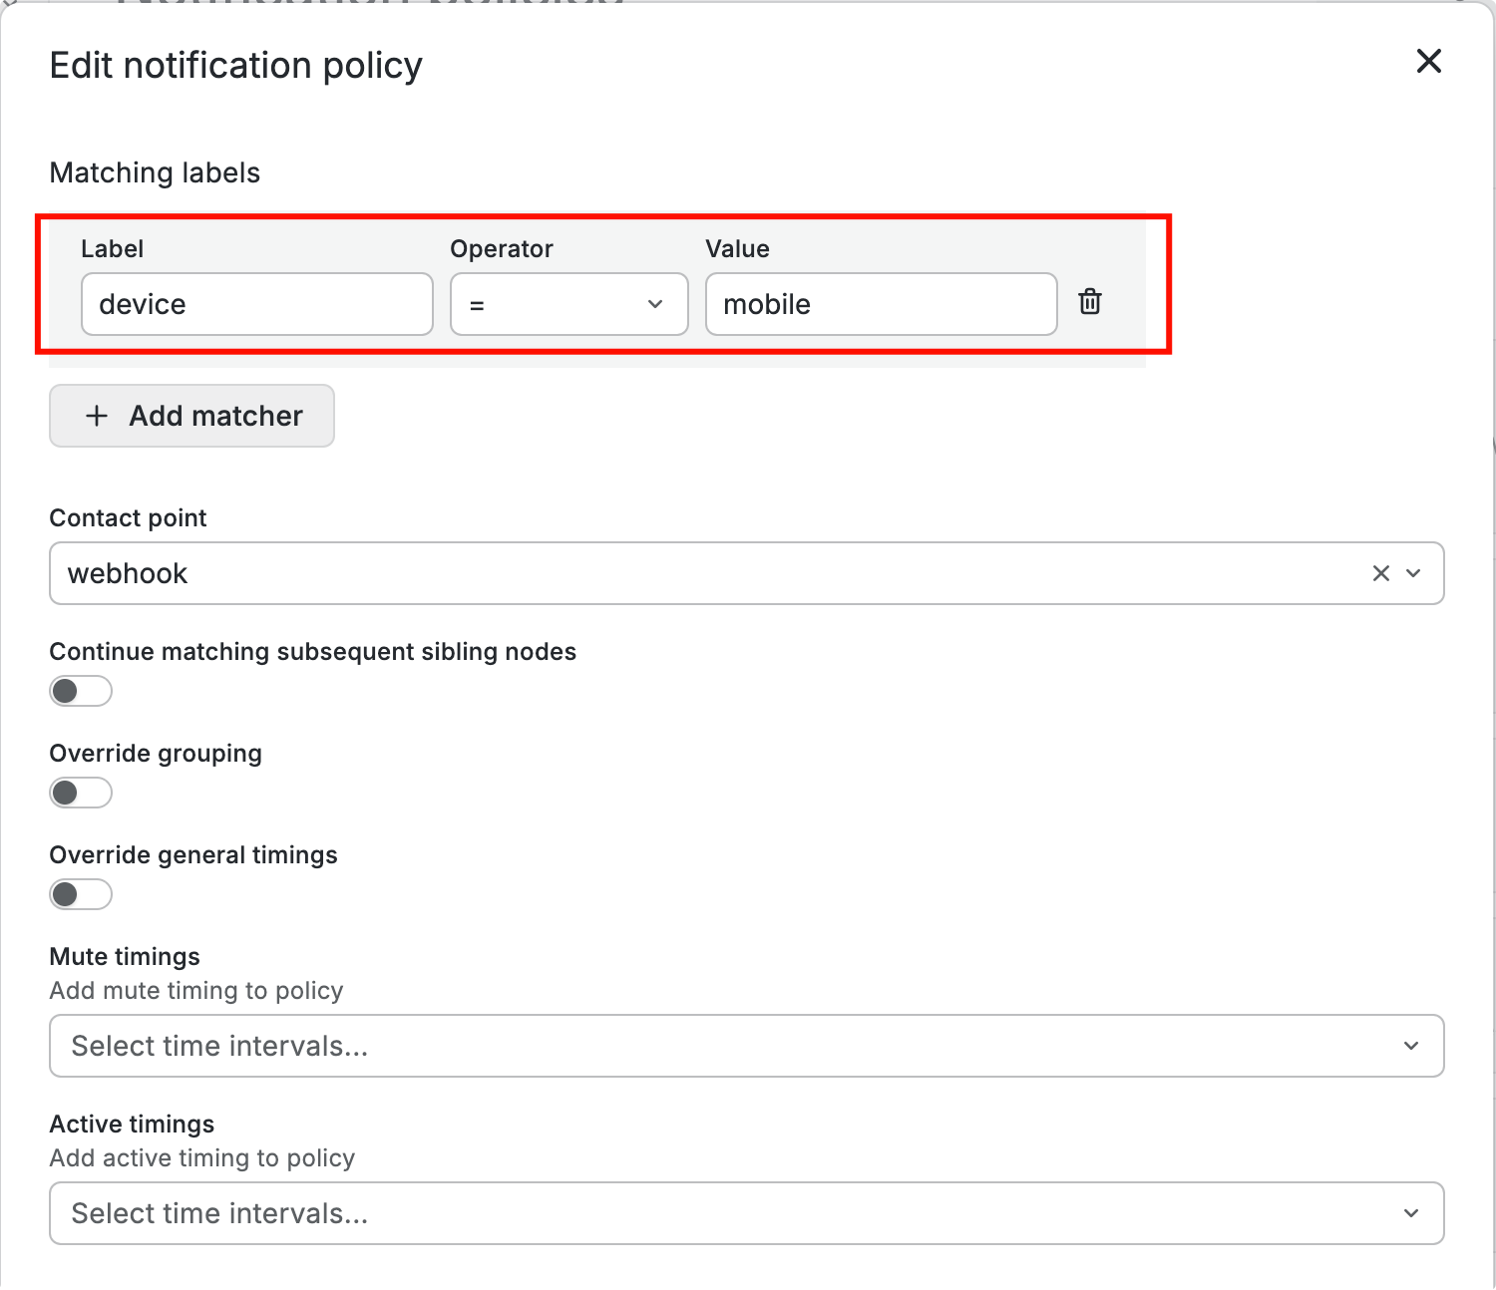Focus the Label field containing device
This screenshot has height=1290, width=1496.
[x=257, y=304]
